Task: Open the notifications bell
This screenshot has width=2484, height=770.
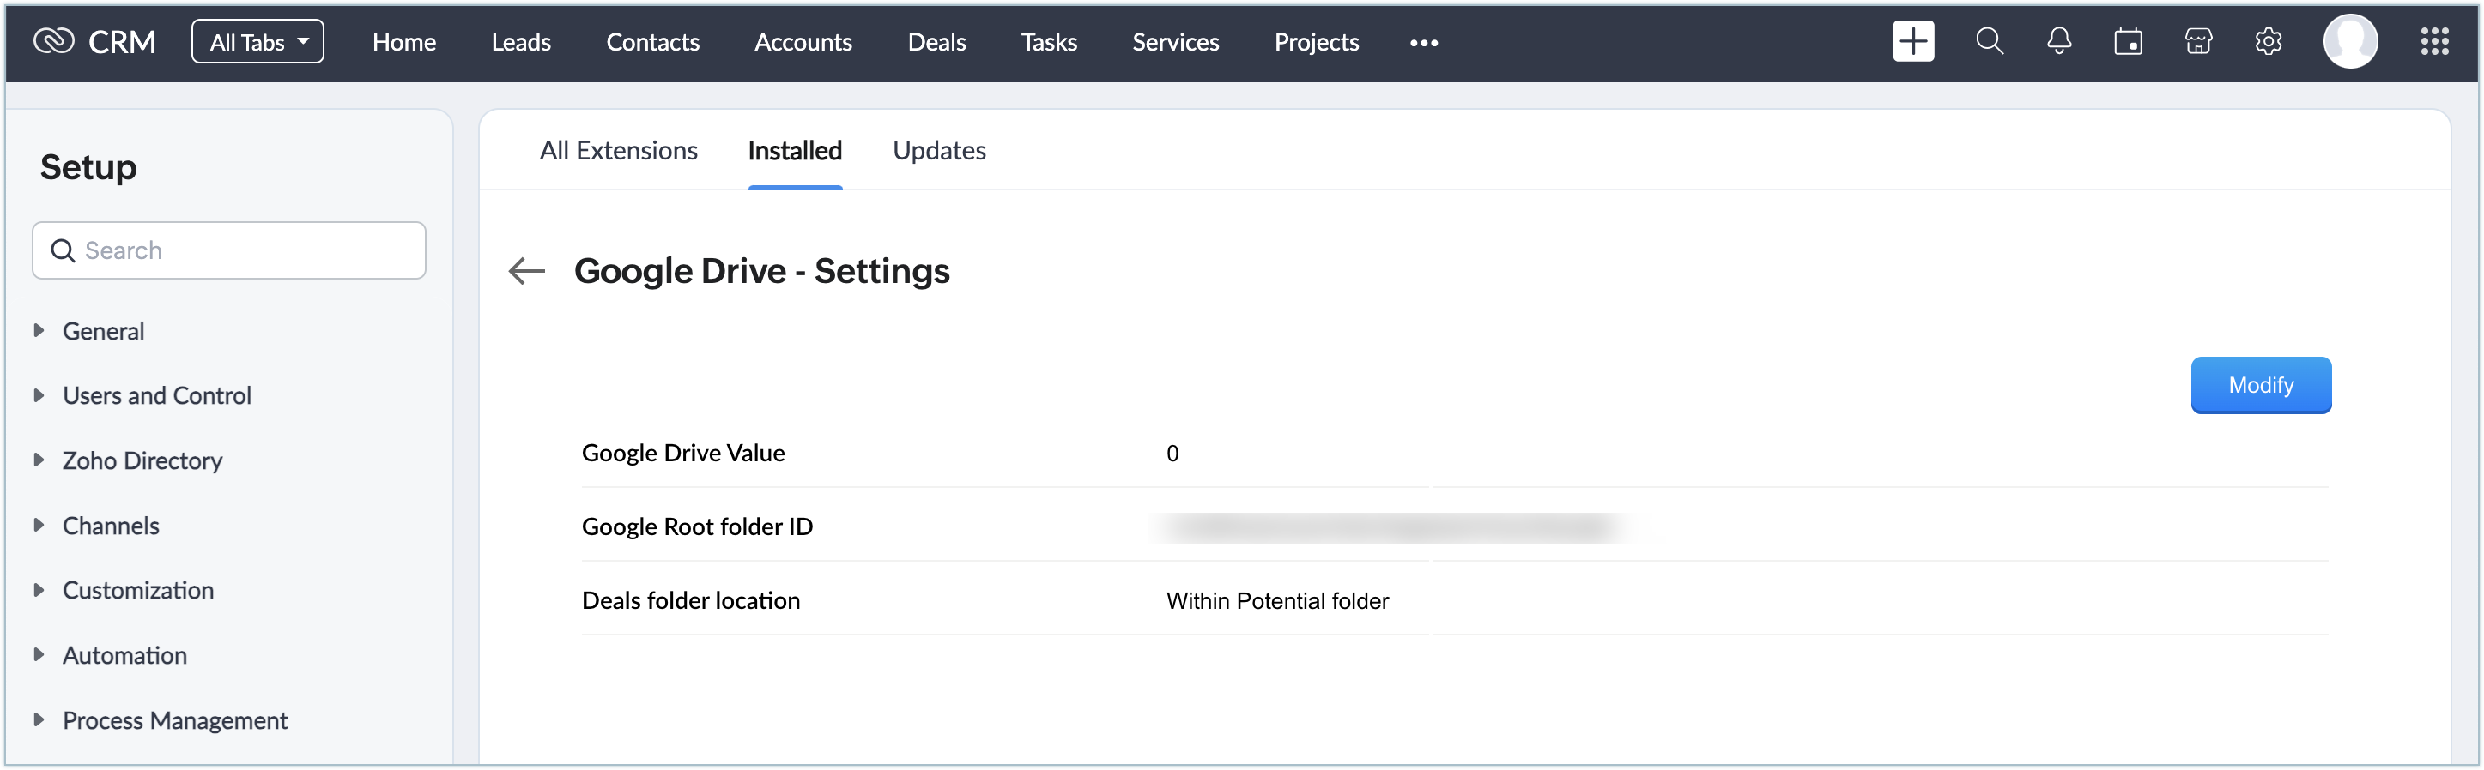Action: pos(2059,41)
